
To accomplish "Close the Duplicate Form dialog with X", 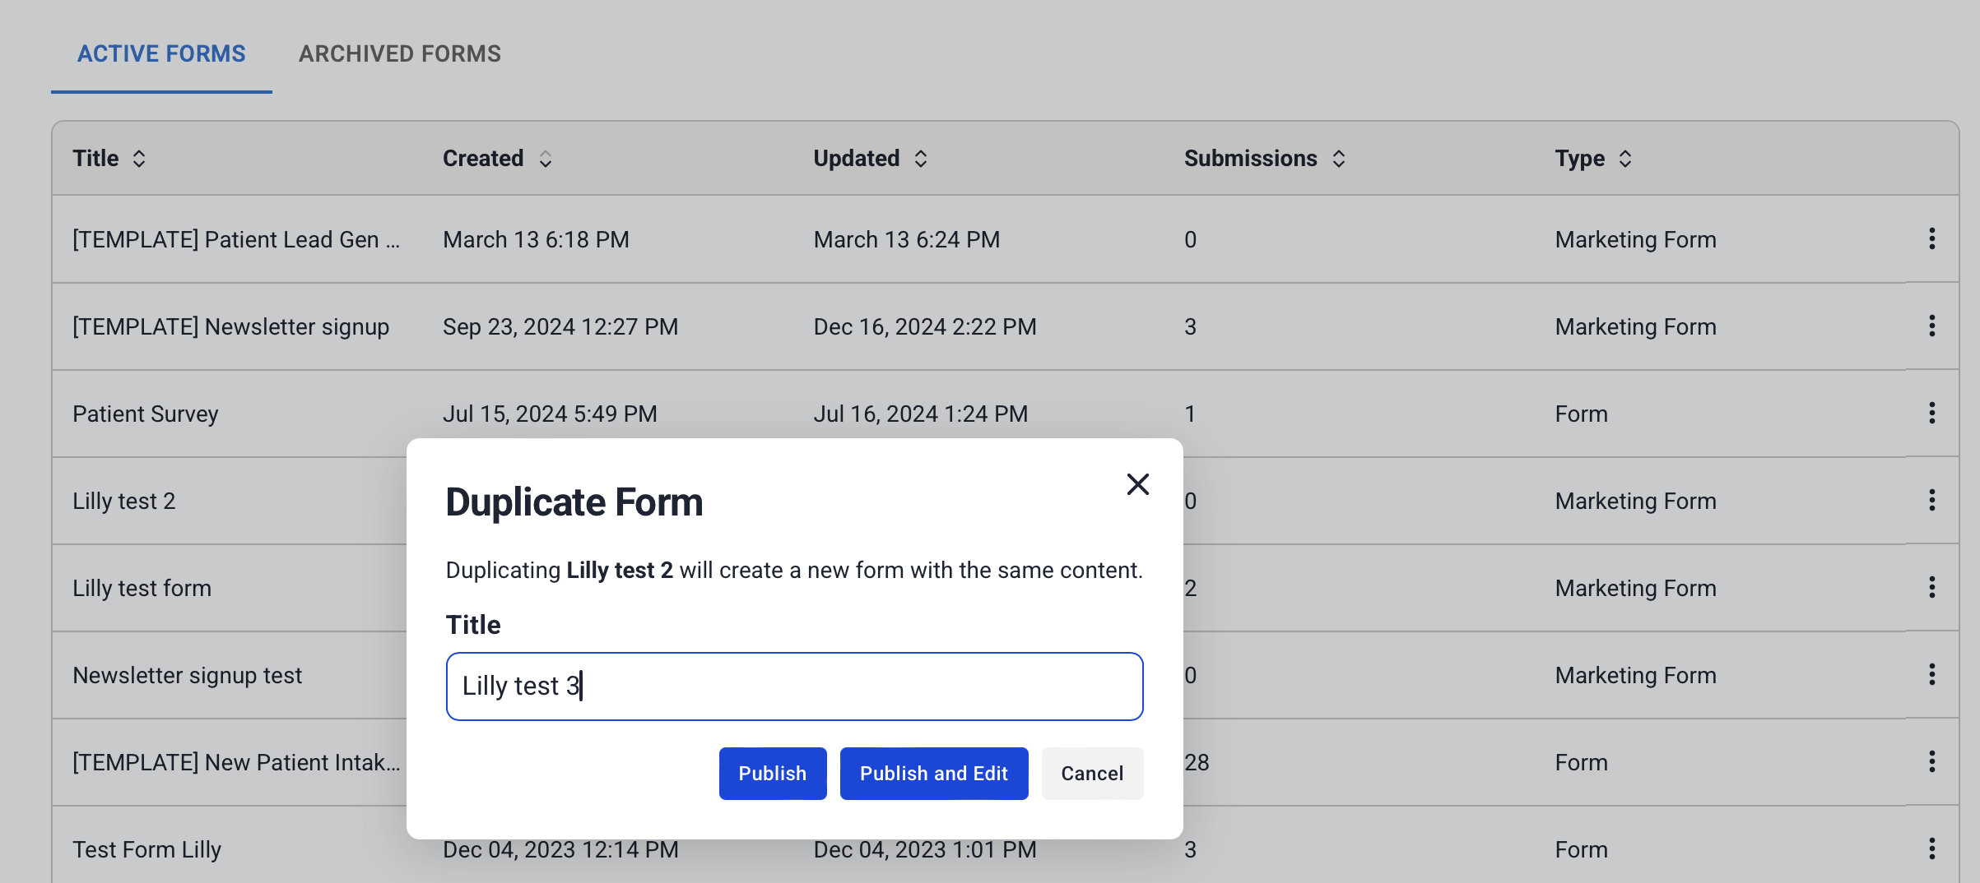I will [x=1137, y=484].
